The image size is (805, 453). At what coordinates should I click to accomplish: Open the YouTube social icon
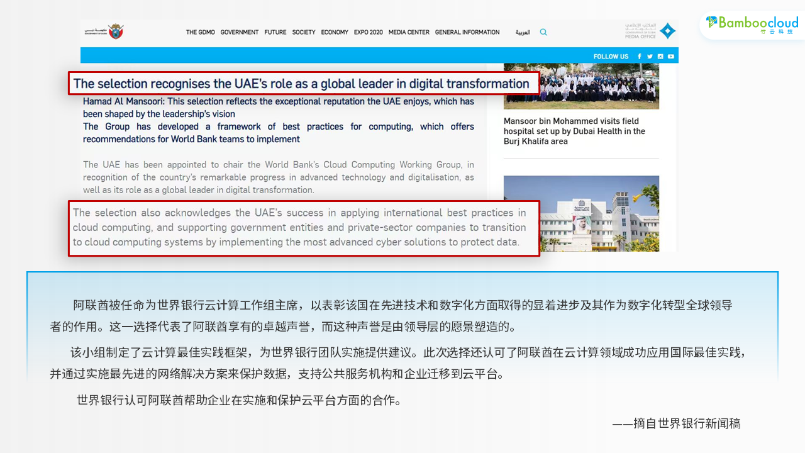pyautogui.click(x=671, y=57)
